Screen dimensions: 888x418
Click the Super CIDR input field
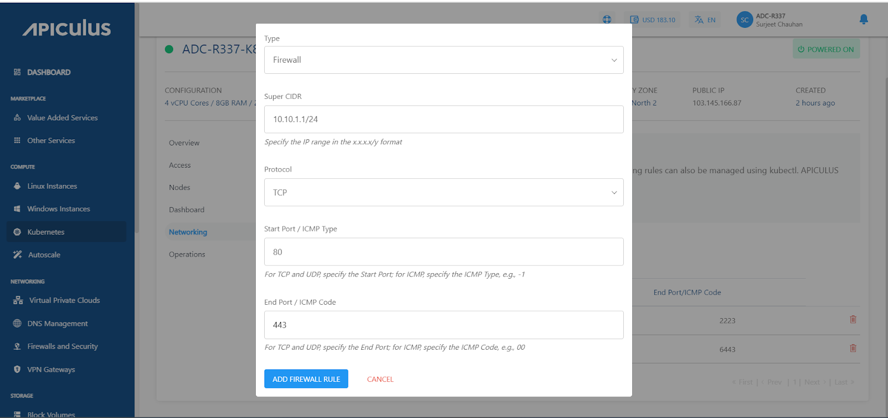[x=443, y=119]
